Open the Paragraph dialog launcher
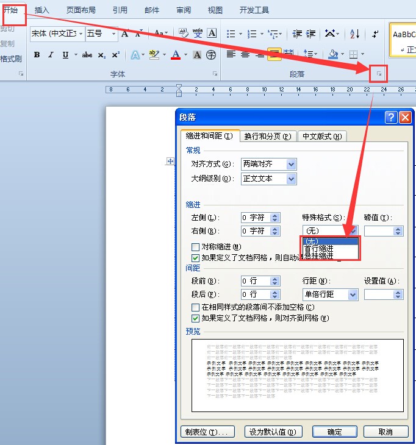Image resolution: width=416 pixels, height=445 pixels. pos(379,74)
